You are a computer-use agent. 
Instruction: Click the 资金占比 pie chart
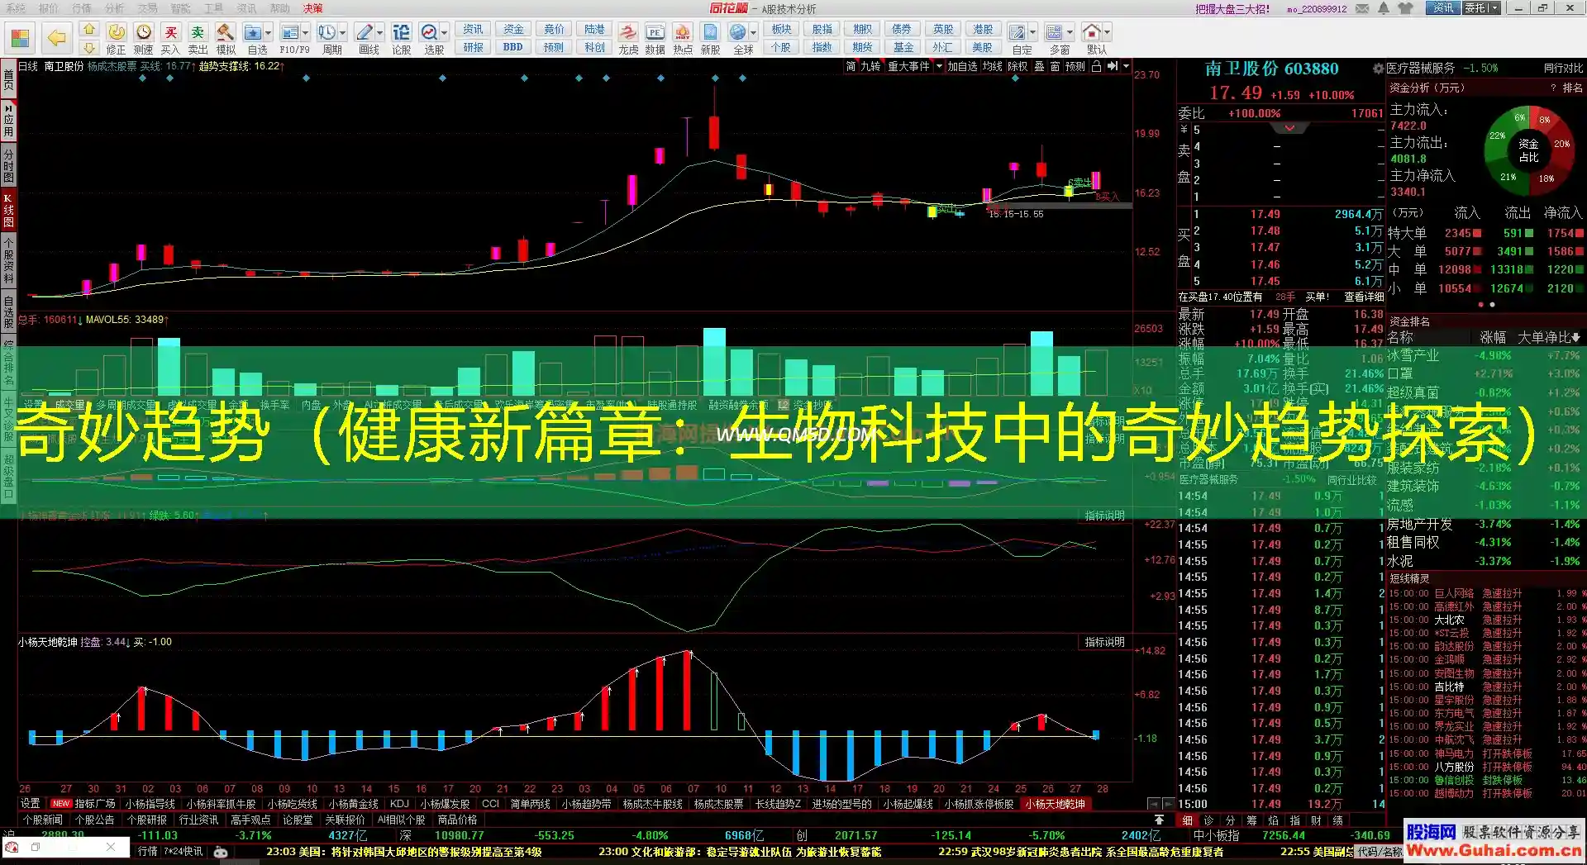tap(1529, 150)
